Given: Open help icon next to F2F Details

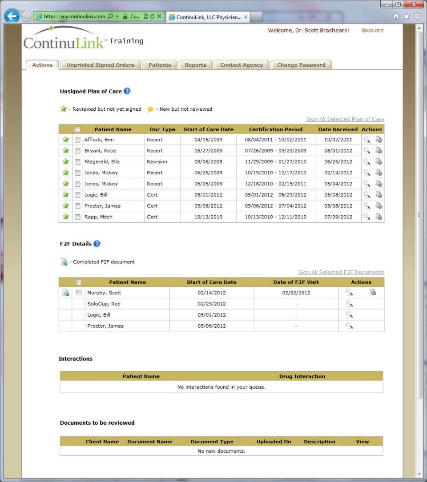Looking at the screenshot, I should (97, 244).
